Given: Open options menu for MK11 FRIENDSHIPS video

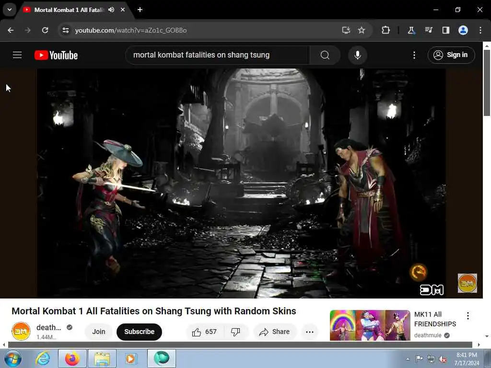Looking at the screenshot, I should point(468,316).
